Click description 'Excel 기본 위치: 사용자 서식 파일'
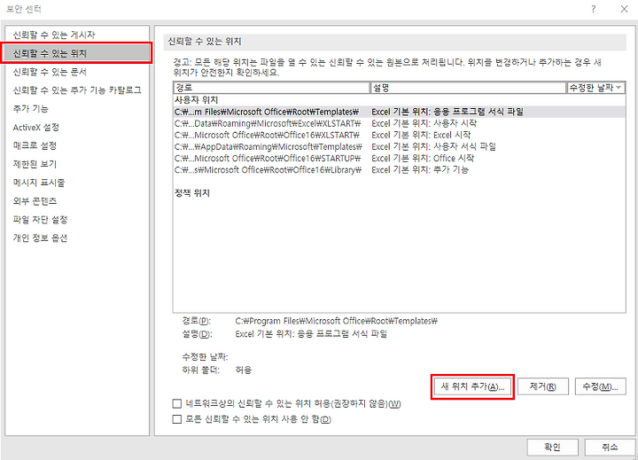Image resolution: width=638 pixels, height=460 pixels. [x=433, y=146]
